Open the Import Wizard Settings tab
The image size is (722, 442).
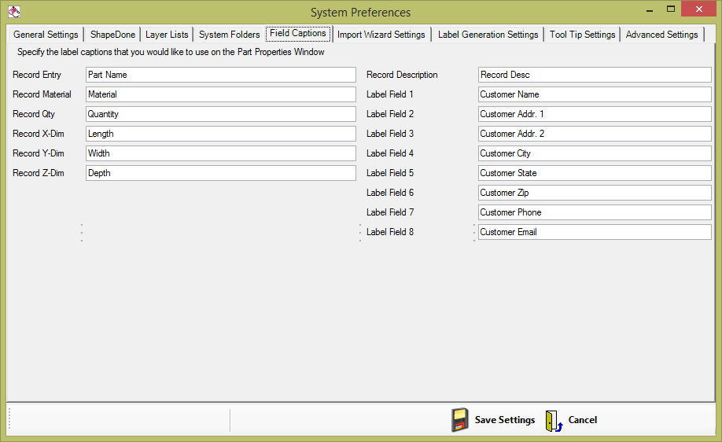pyautogui.click(x=381, y=35)
